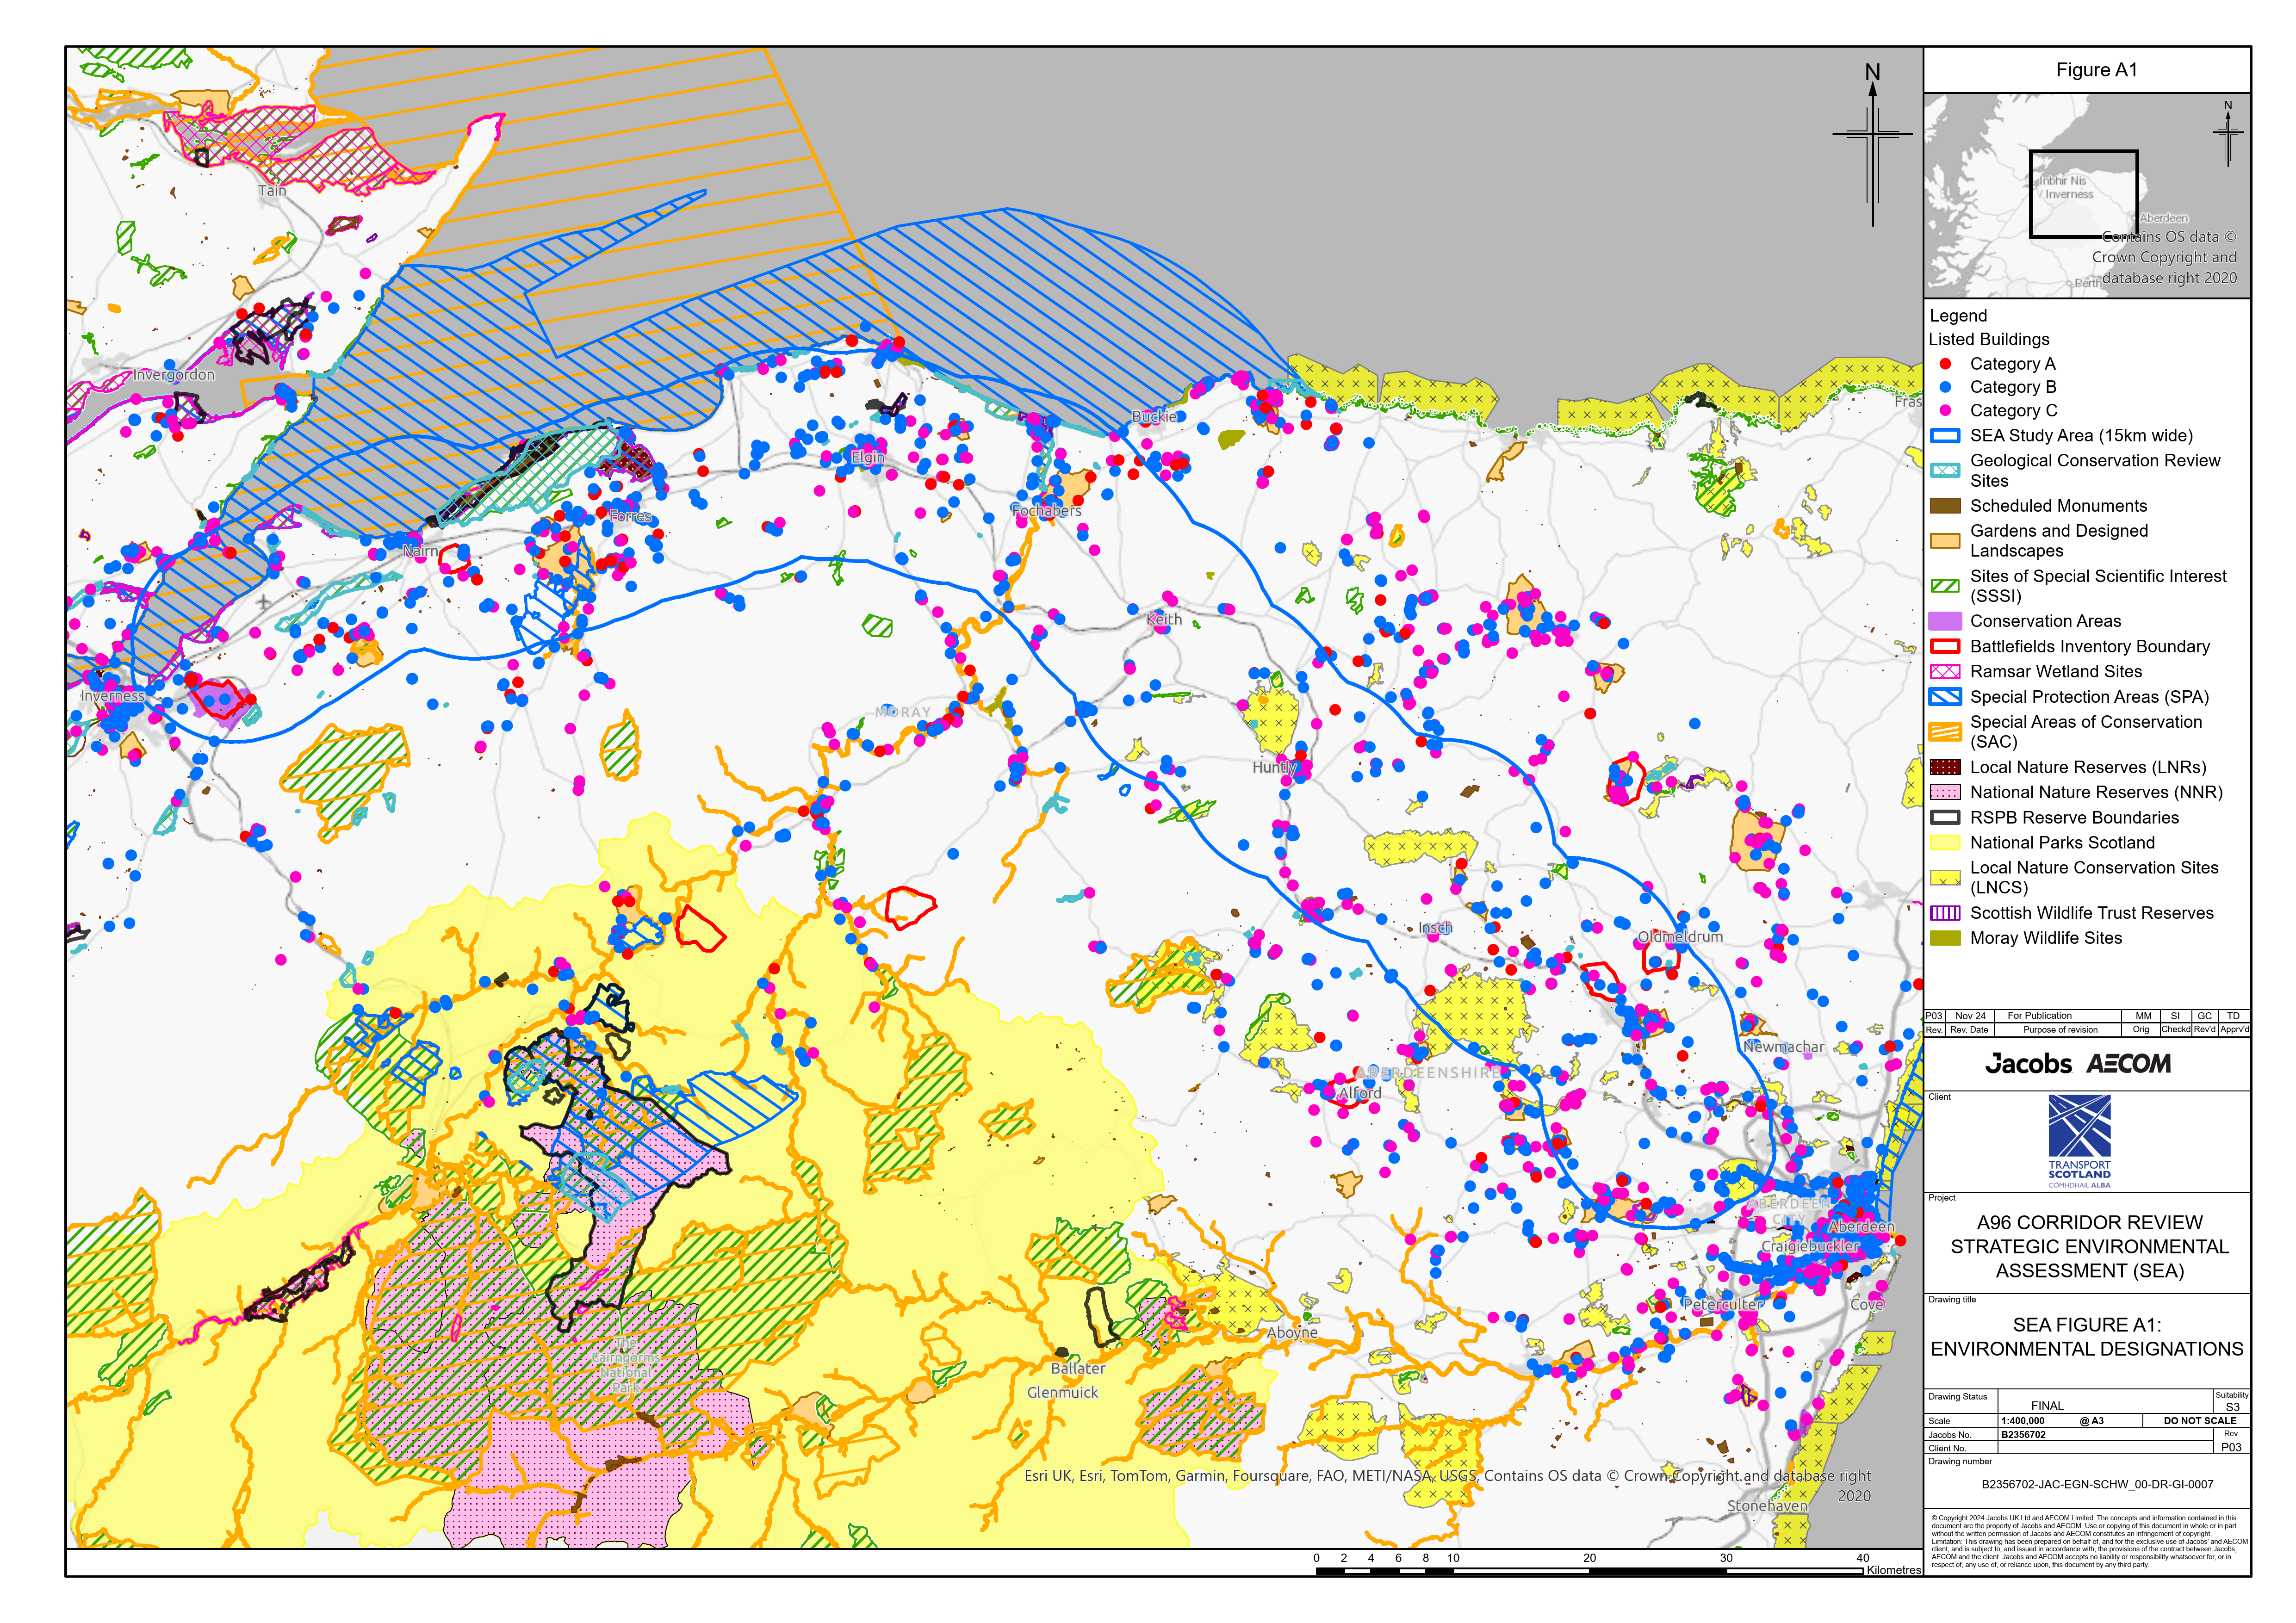Click the Moray Wildlife Sites olive swatch
Screen dimensions: 2296x1623
(1944, 938)
